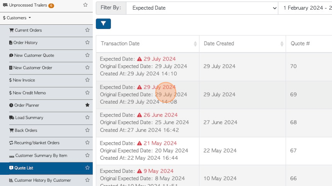
Task: Sort by Date Created column arrows
Action: click(x=281, y=44)
